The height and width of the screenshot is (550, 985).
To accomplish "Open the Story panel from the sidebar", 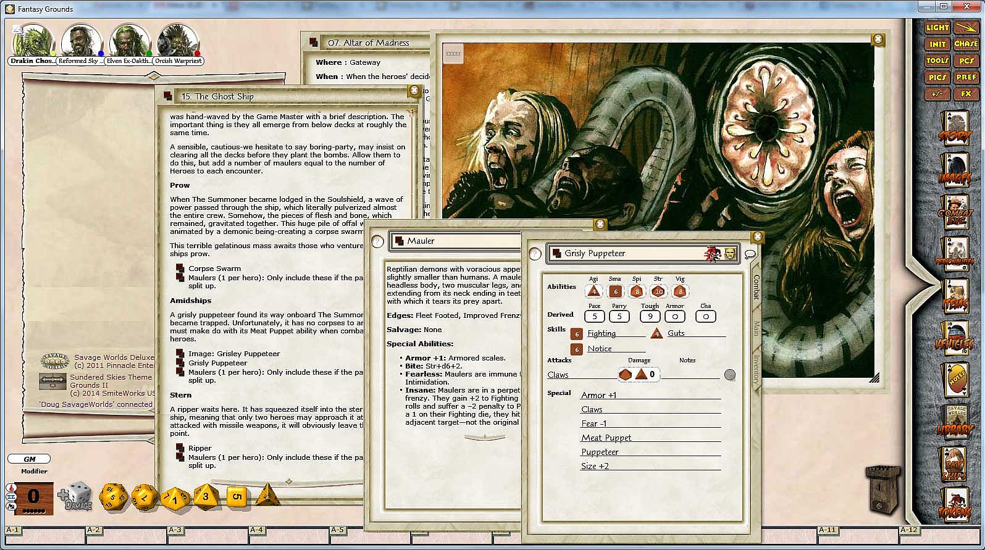I will tap(955, 127).
